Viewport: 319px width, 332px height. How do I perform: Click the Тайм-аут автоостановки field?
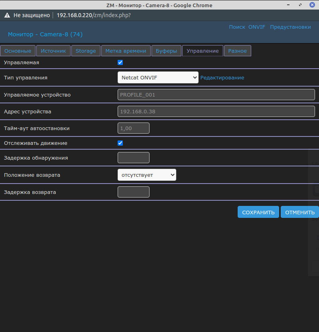134,128
